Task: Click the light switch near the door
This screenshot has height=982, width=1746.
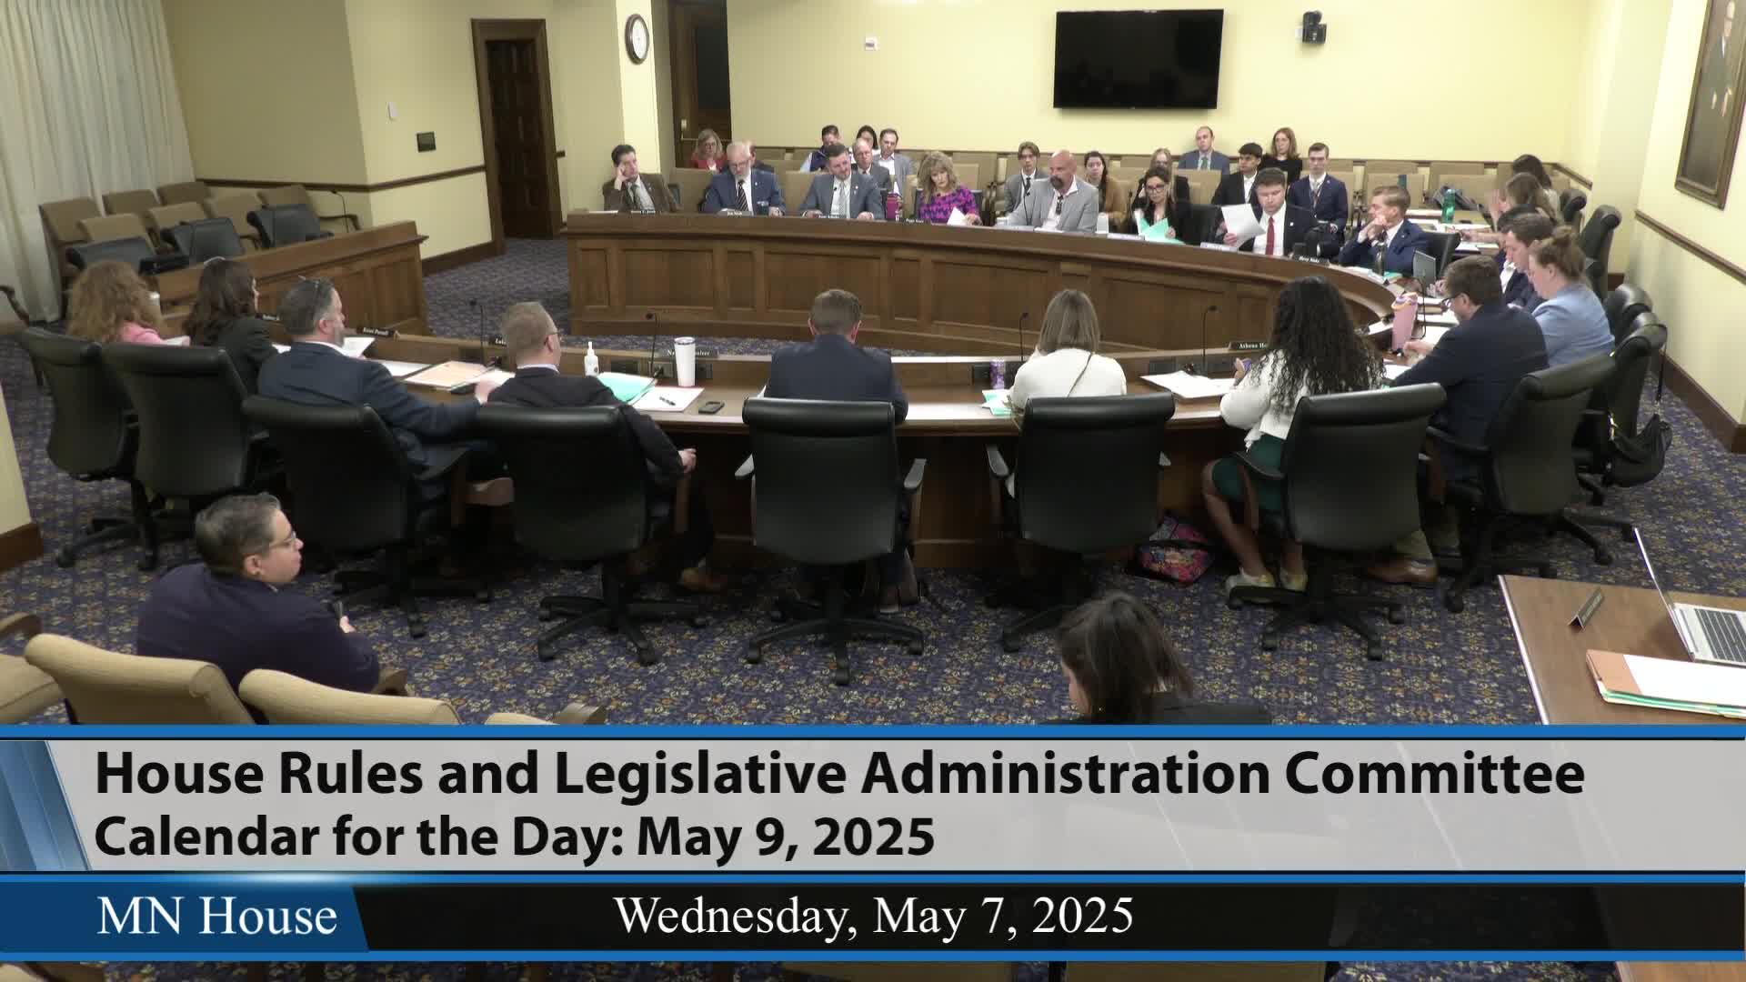Action: (393, 110)
